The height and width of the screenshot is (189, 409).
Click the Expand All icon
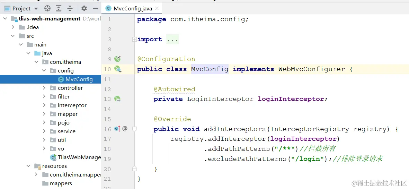59,9
